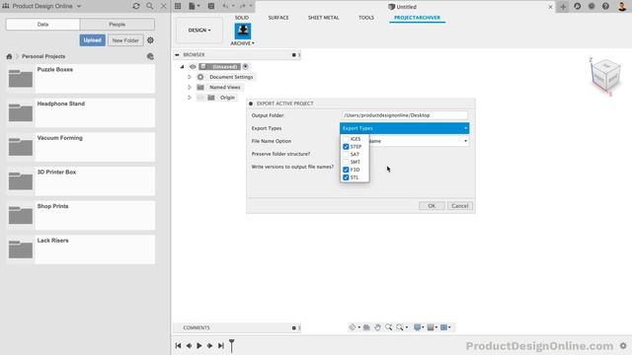632x355 pixels.
Task: Check the IGES export type
Action: [x=346, y=139]
